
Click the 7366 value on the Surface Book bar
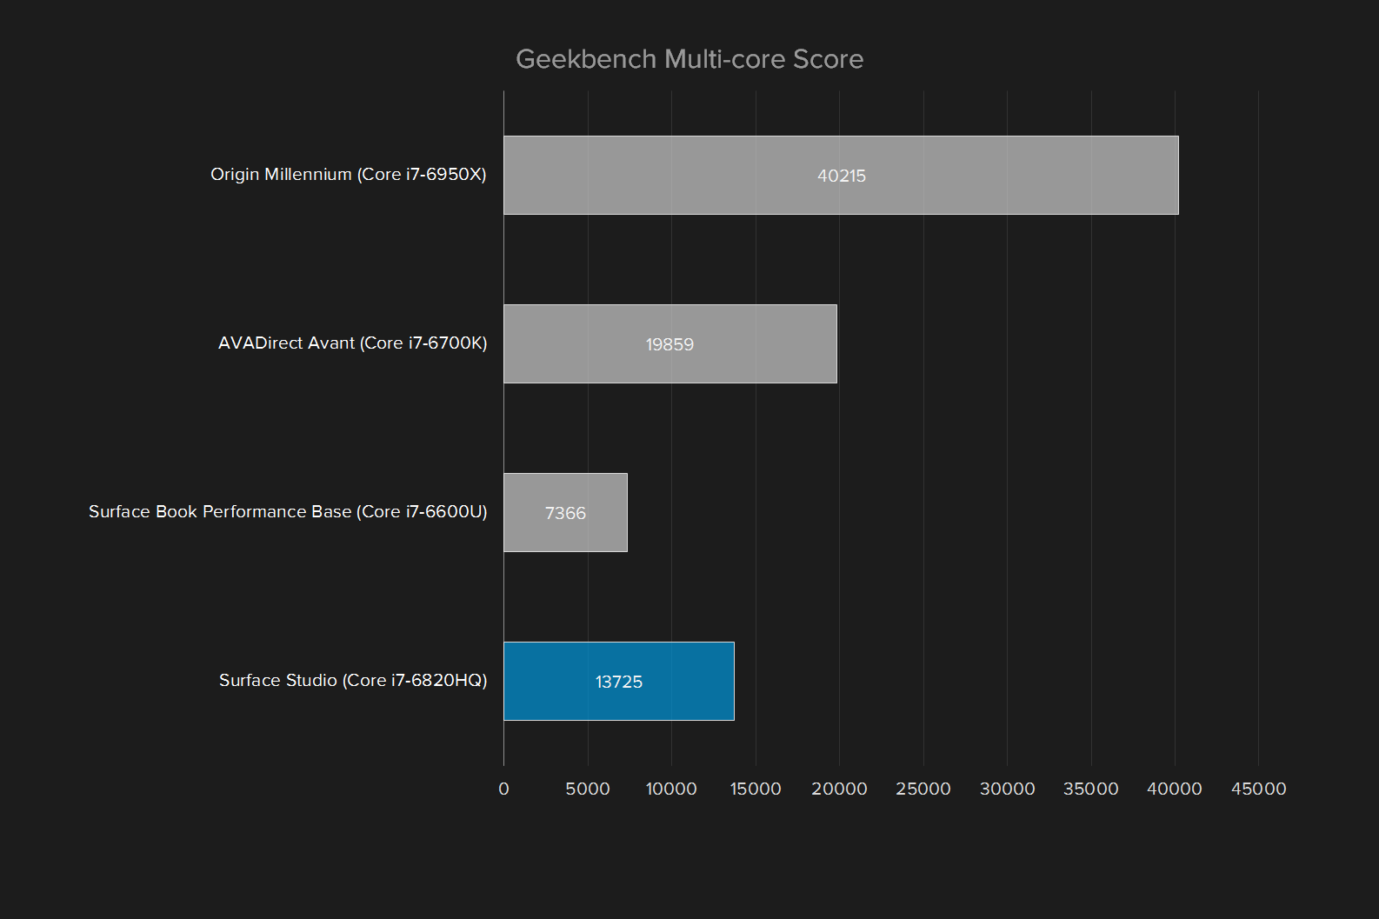pos(565,513)
